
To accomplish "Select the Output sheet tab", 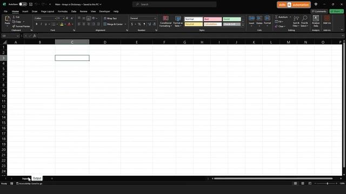I will 37,178.
